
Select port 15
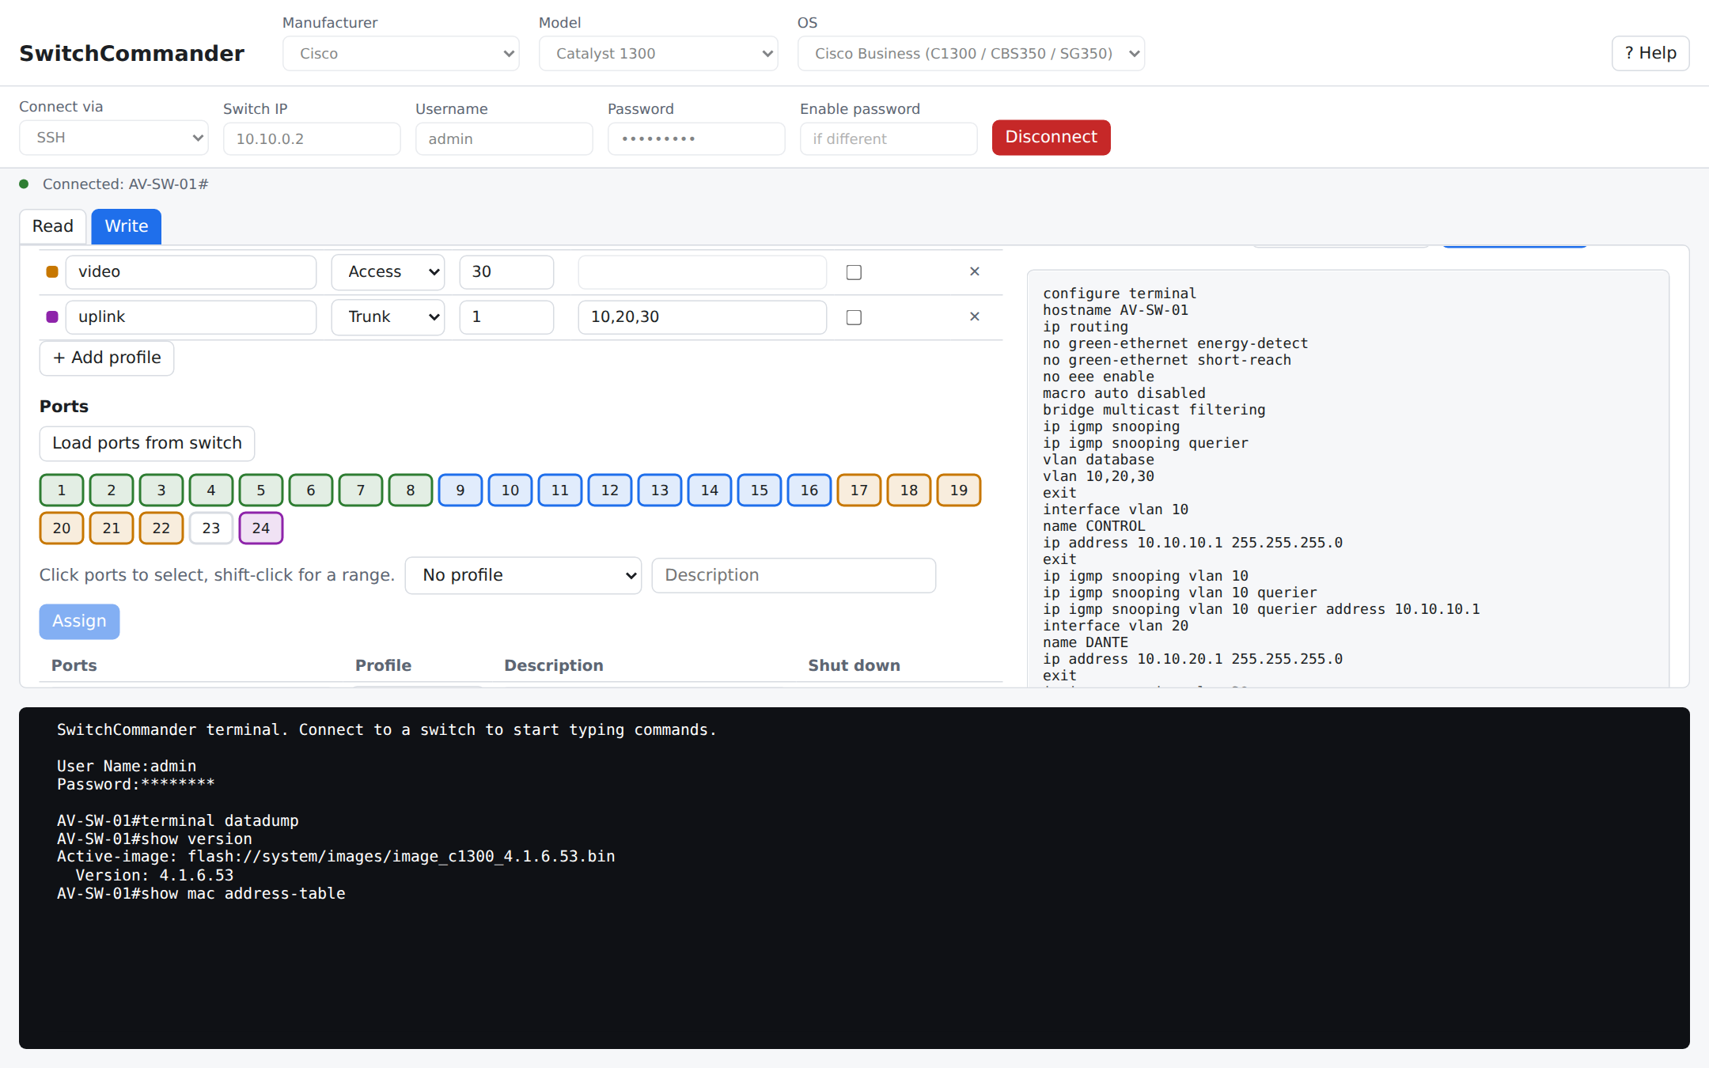coord(760,490)
